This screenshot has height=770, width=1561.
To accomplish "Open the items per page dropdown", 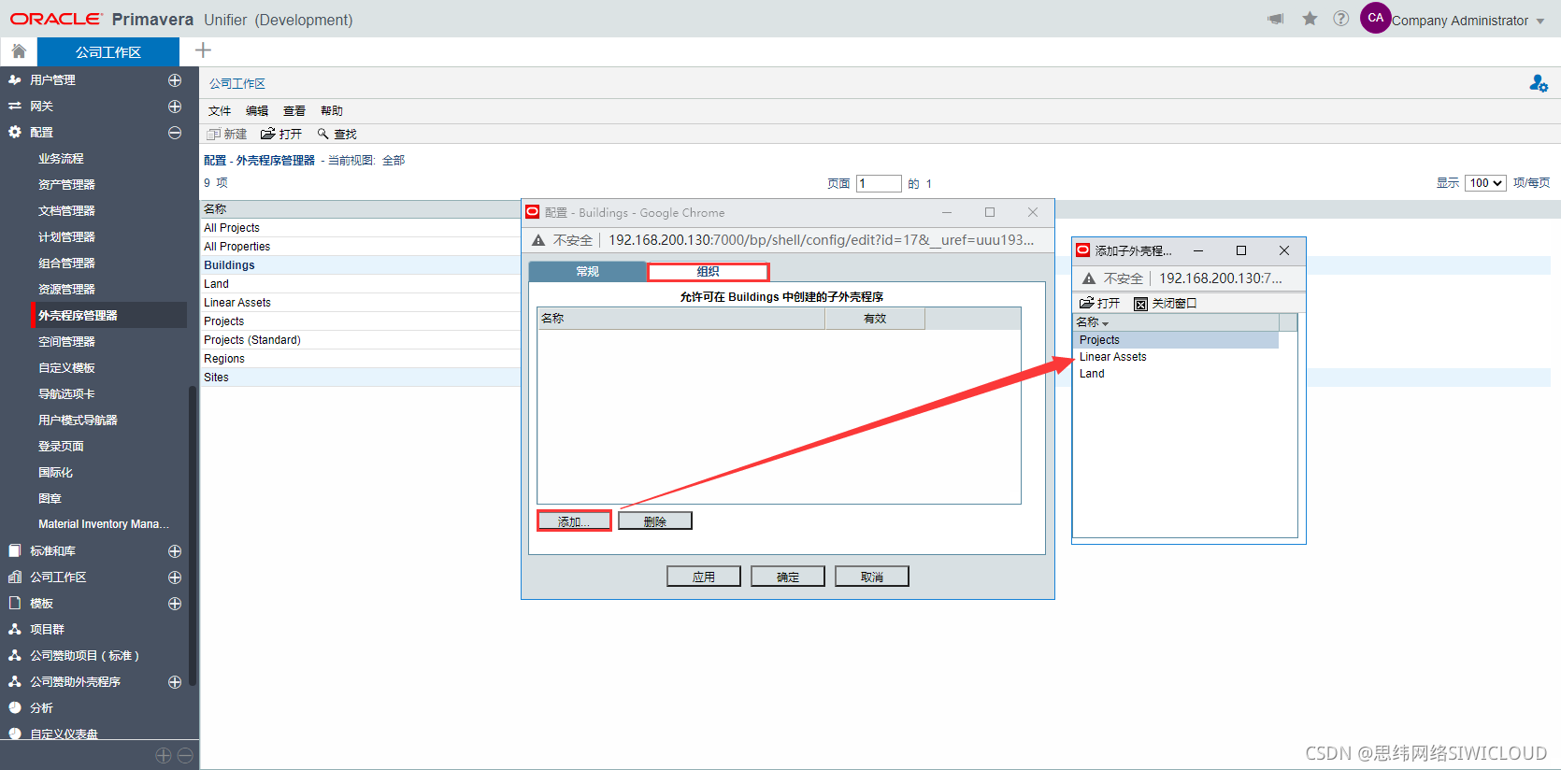I will pyautogui.click(x=1485, y=183).
